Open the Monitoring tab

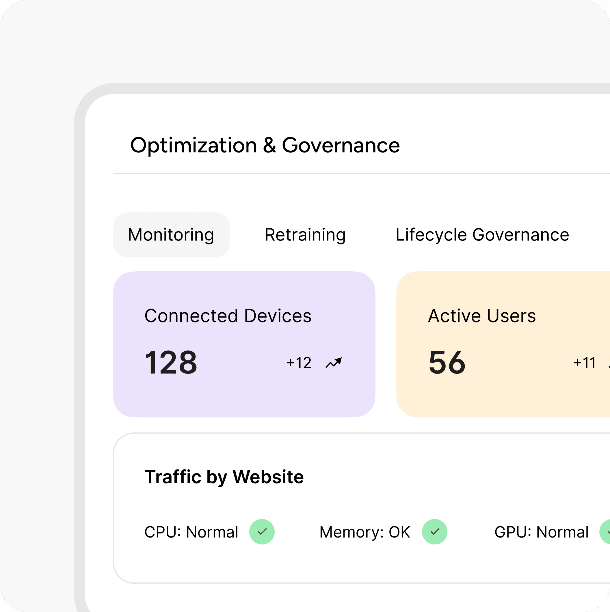172,235
